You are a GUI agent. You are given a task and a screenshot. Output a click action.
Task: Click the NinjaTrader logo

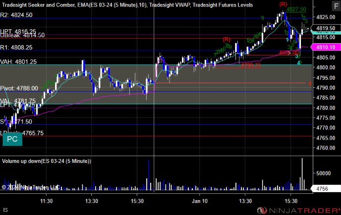click(x=299, y=211)
